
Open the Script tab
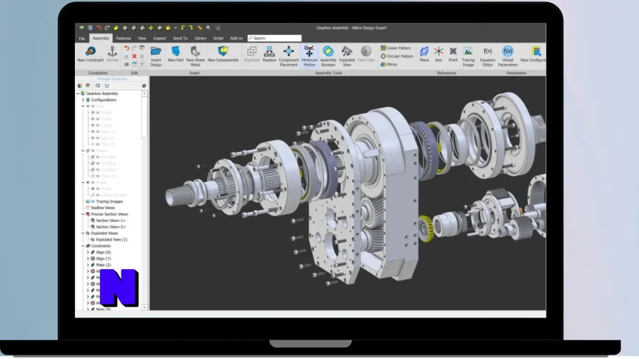pyautogui.click(x=218, y=38)
